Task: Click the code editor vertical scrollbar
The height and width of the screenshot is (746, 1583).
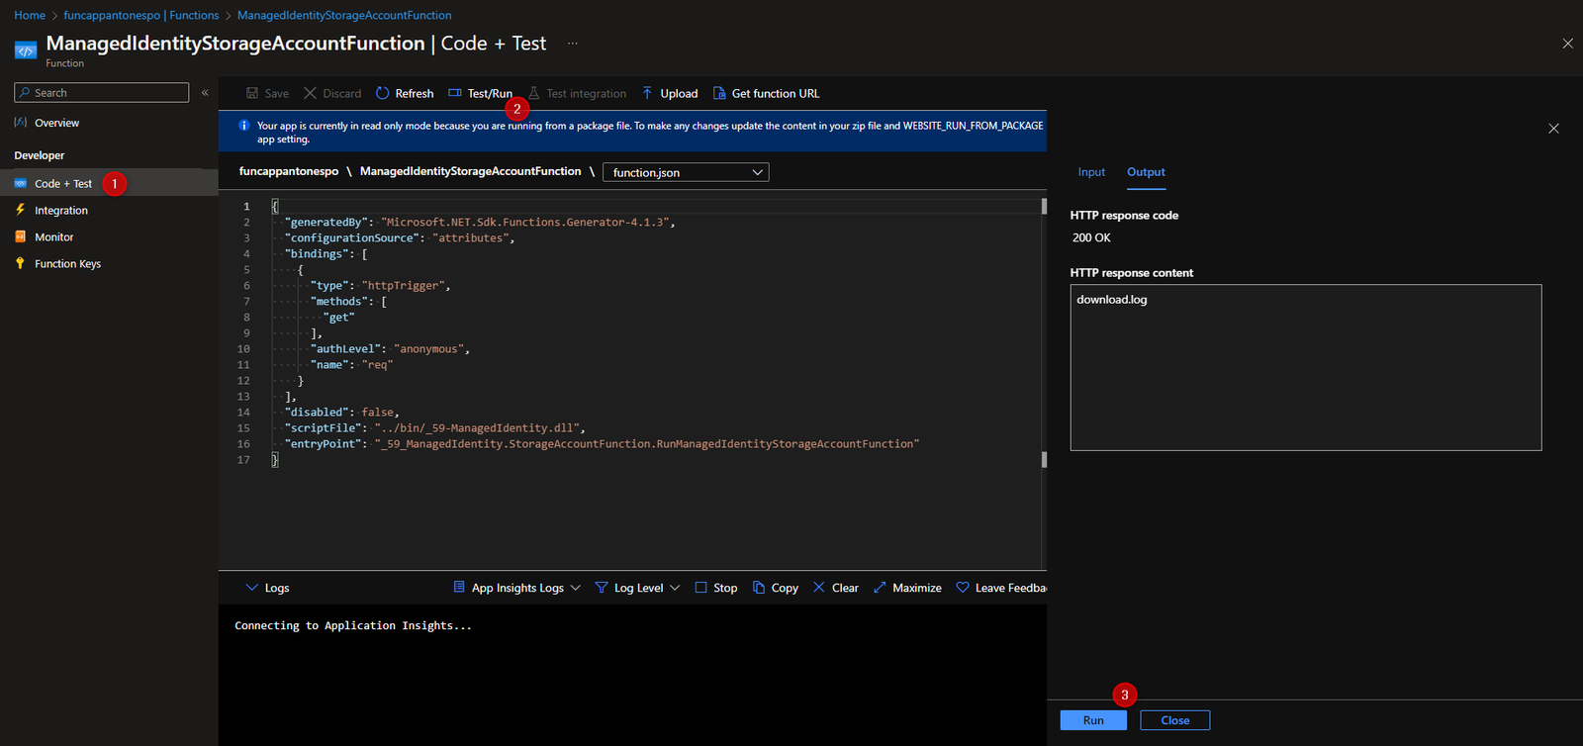Action: click(x=1044, y=332)
